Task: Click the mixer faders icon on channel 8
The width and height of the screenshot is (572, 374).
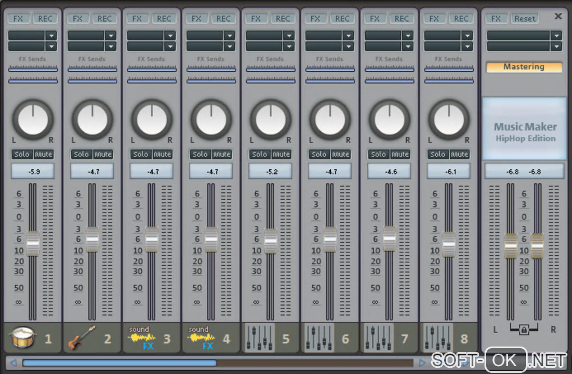Action: [438, 338]
